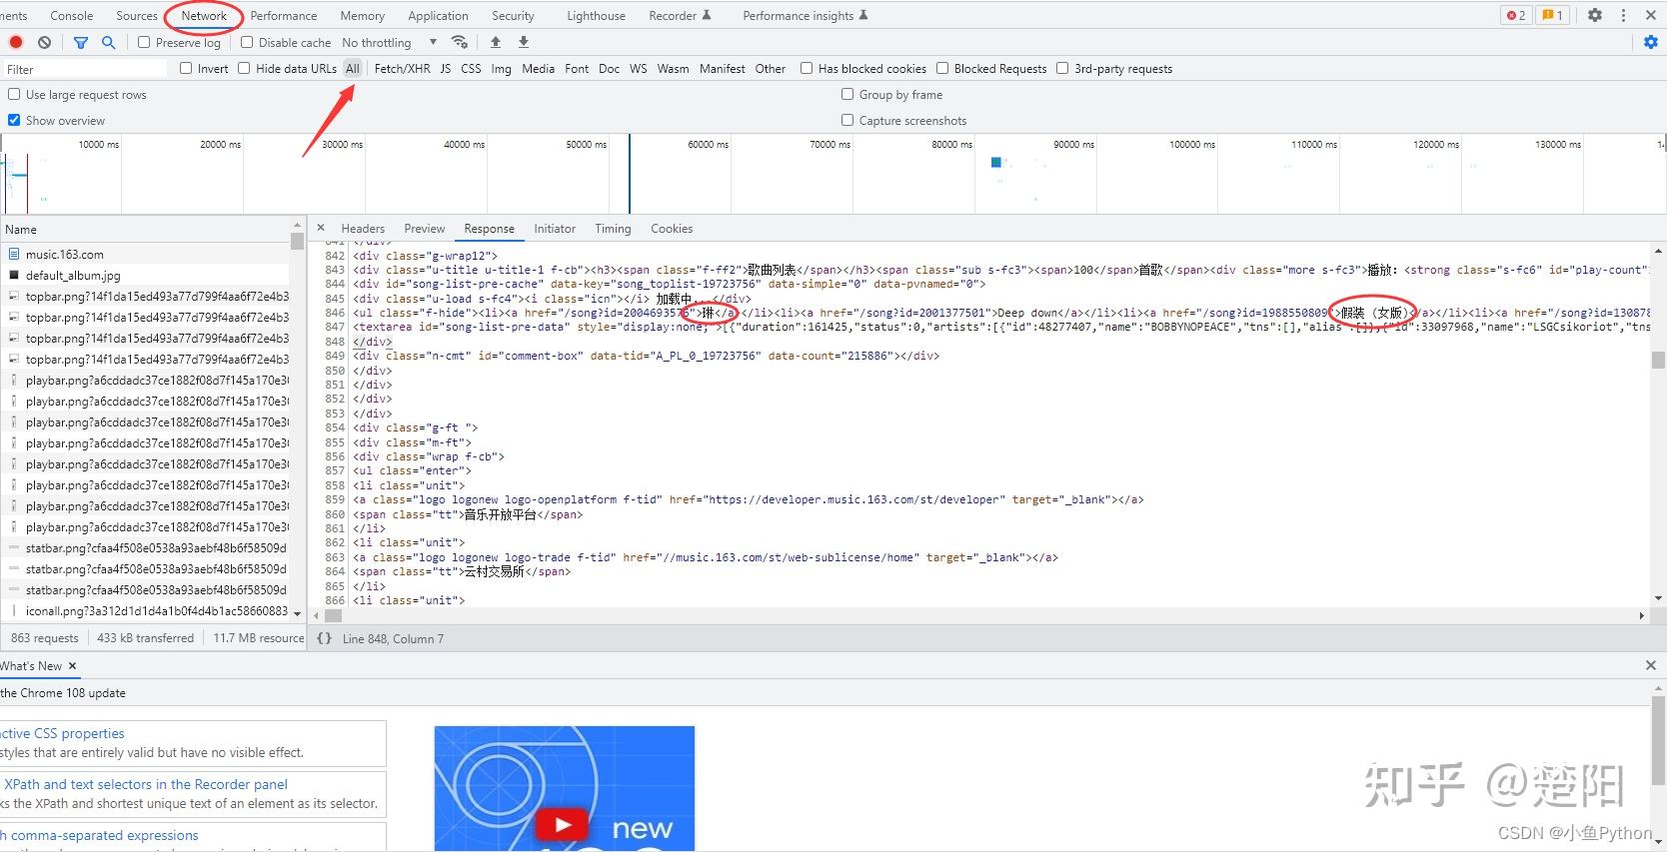Open blue Network settings gear

coord(1650,42)
